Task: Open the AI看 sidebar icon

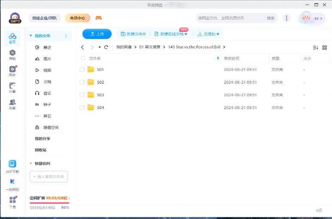Action: tap(12, 88)
